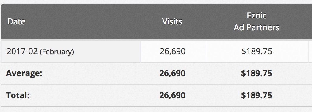Click the cut-off cell right of February's $189.75
Image resolution: width=312 pixels, height=112 pixels.
pyautogui.click(x=311, y=51)
